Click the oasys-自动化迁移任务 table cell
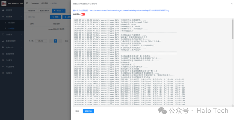 pyautogui.click(x=57, y=29)
